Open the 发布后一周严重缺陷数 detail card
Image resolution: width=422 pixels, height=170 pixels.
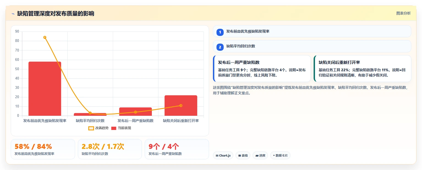pyautogui.click(x=262, y=69)
